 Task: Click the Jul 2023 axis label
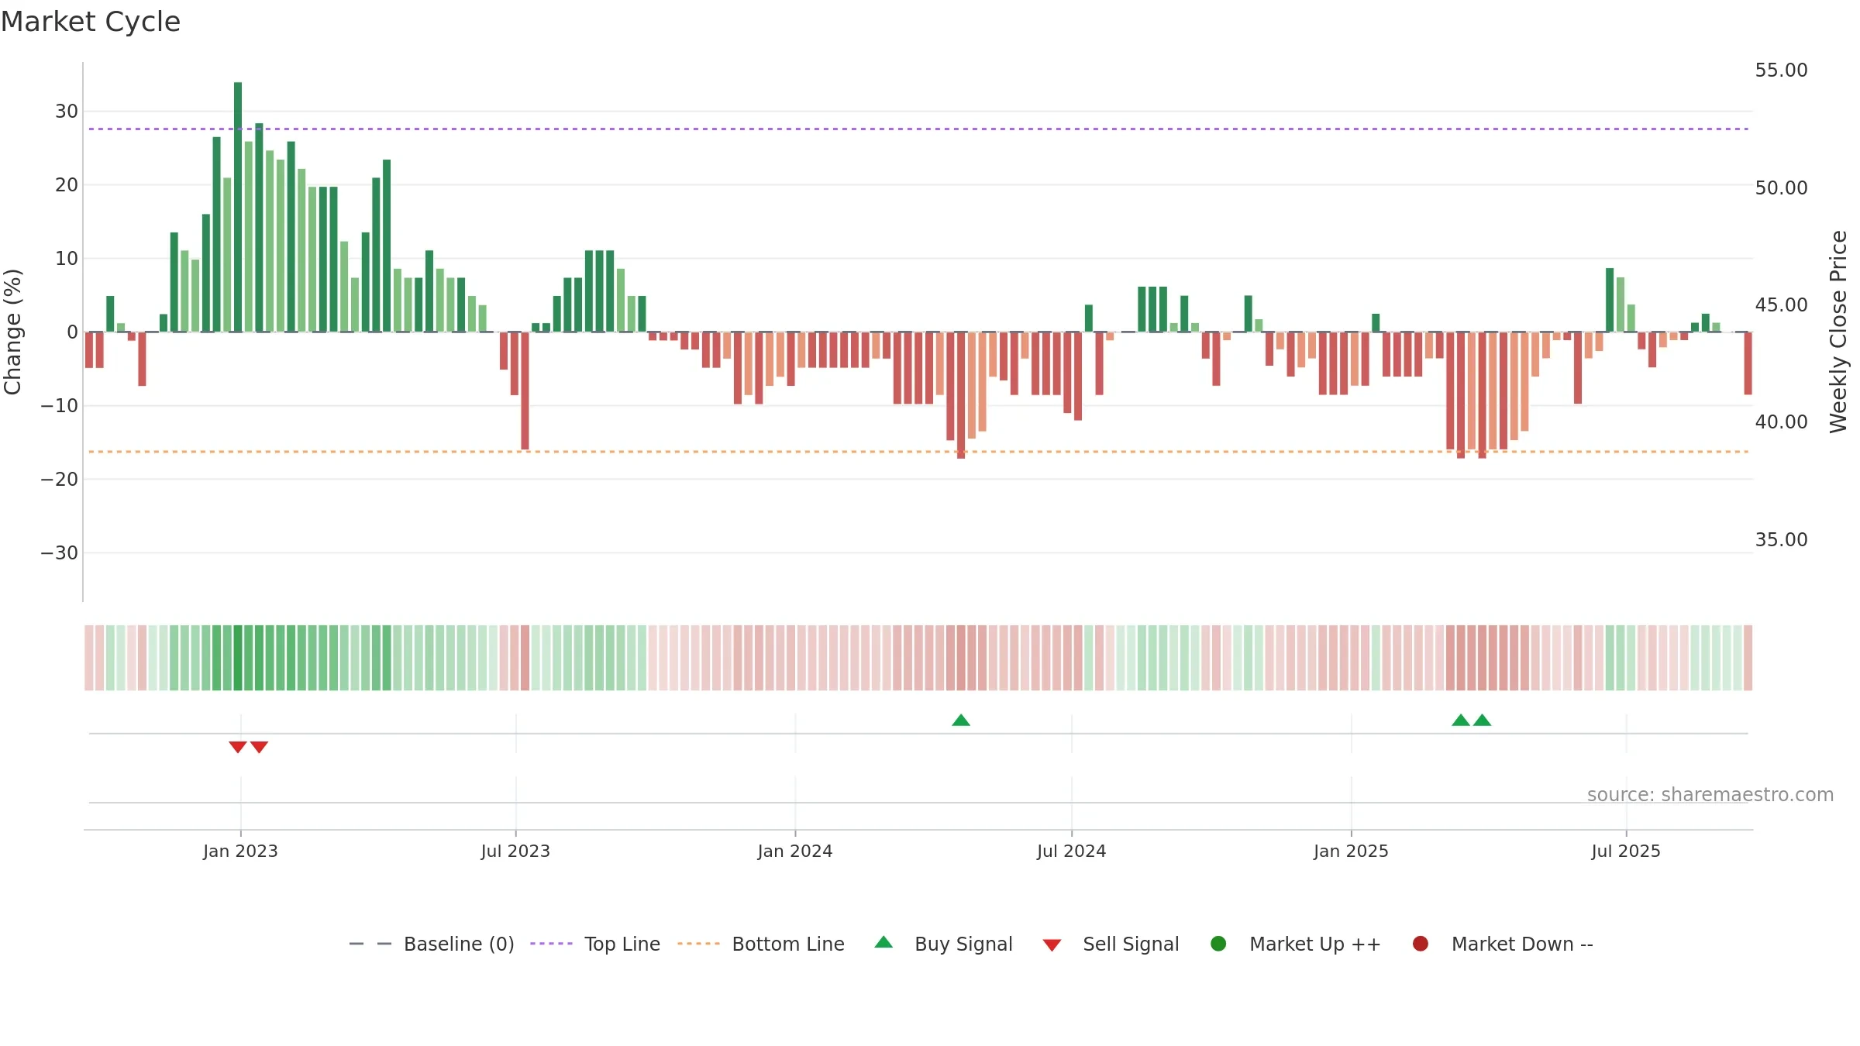click(515, 851)
